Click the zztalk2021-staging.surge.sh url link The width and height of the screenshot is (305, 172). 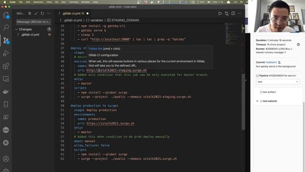tap(116, 70)
